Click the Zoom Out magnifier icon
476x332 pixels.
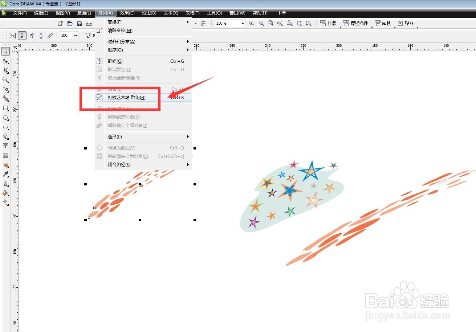click(x=261, y=23)
